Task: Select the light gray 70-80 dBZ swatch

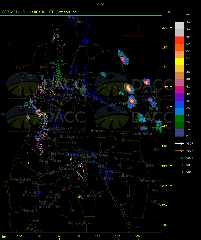Action: (179, 26)
